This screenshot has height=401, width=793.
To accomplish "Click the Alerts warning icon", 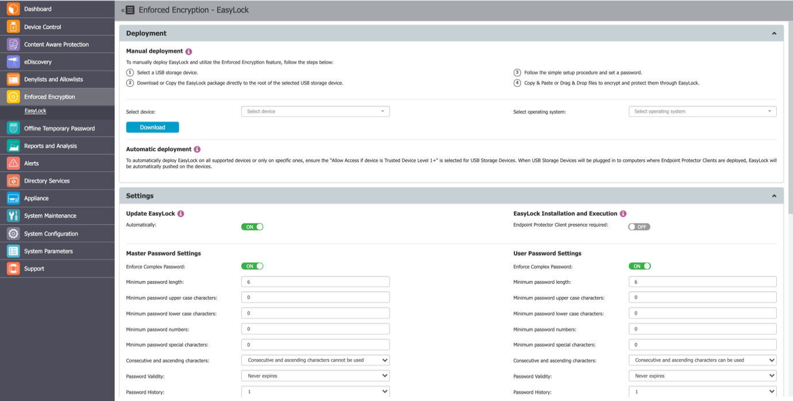I will coord(13,164).
